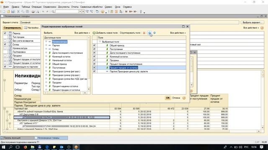Select Дата последнего поступления in available fields
This screenshot has width=268, height=150.
[67, 53]
